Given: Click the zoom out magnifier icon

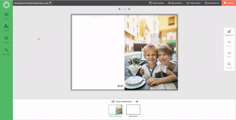Looking at the screenshot, I should (x=129, y=9).
